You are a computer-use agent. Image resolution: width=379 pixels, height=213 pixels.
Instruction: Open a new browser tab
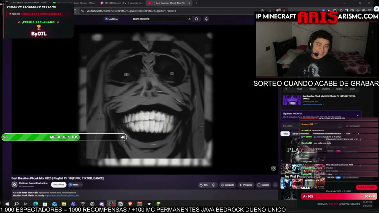point(196,3)
